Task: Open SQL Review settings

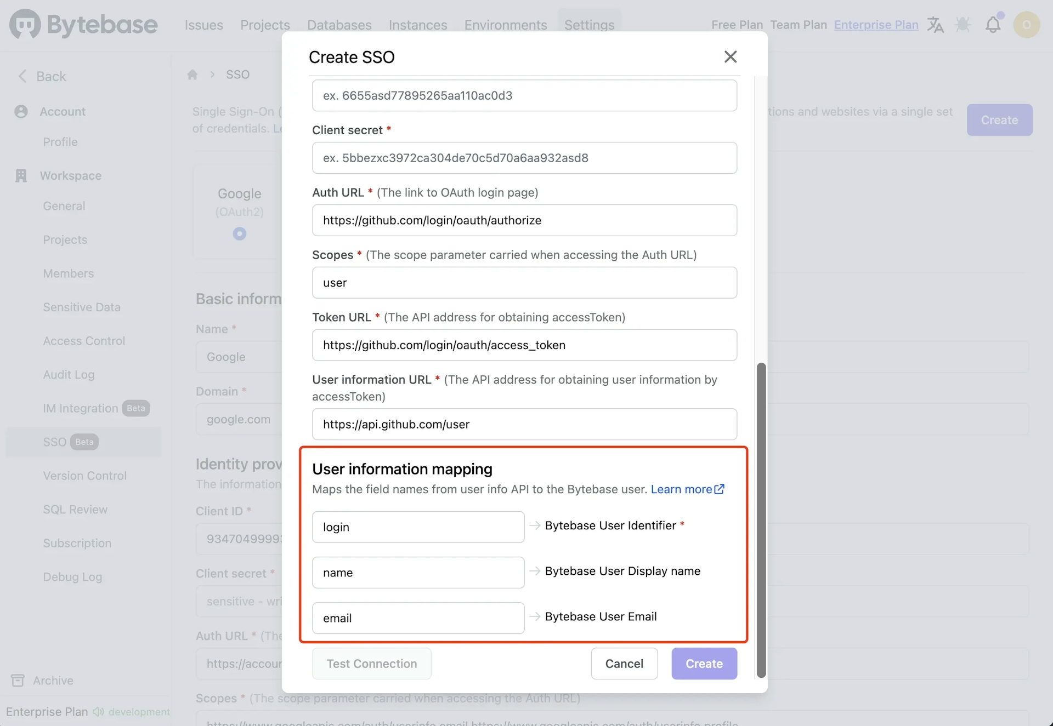Action: [75, 510]
